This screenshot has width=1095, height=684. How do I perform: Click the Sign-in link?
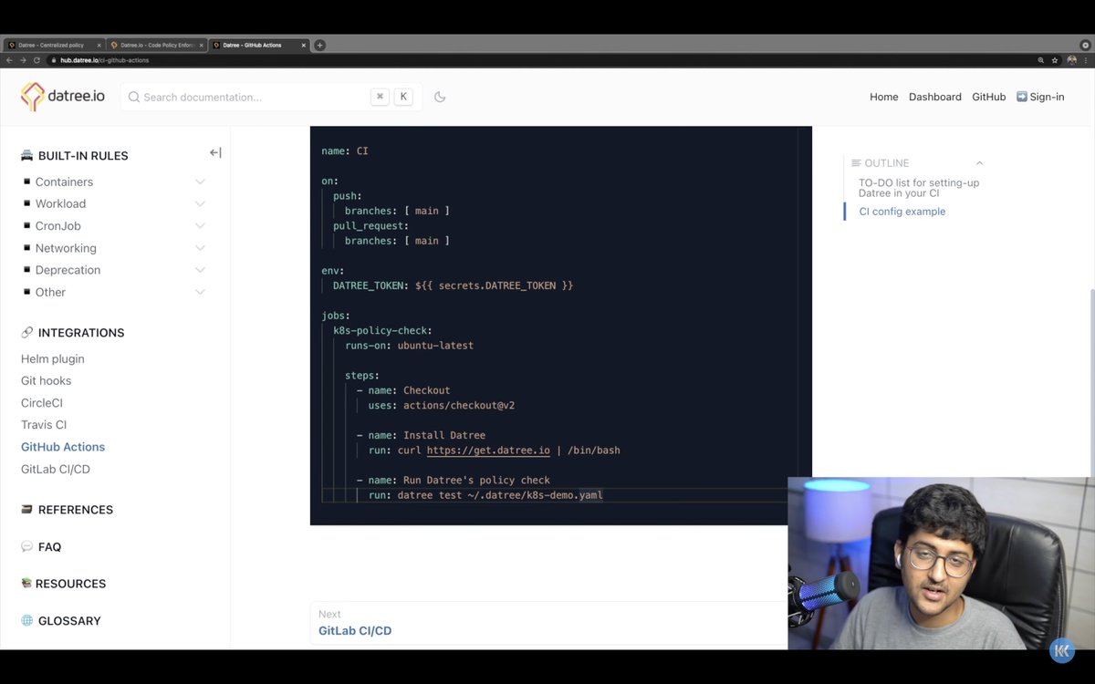tap(1040, 97)
